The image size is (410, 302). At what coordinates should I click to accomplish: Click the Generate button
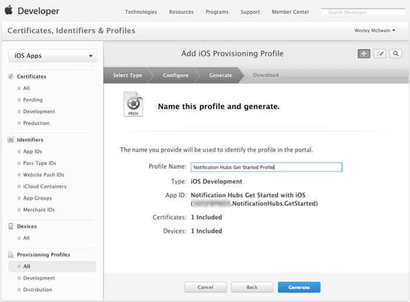pyautogui.click(x=299, y=287)
